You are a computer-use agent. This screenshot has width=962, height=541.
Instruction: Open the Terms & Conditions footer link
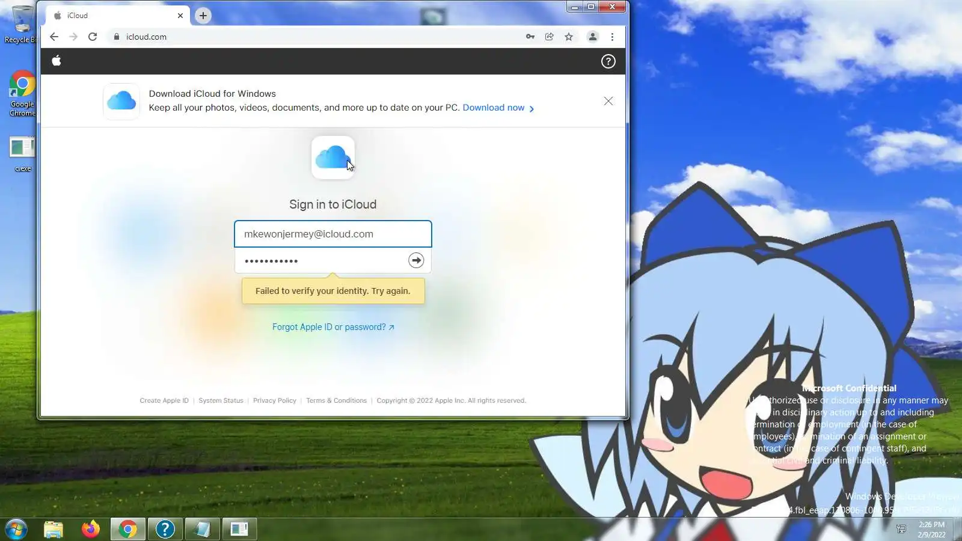(336, 400)
